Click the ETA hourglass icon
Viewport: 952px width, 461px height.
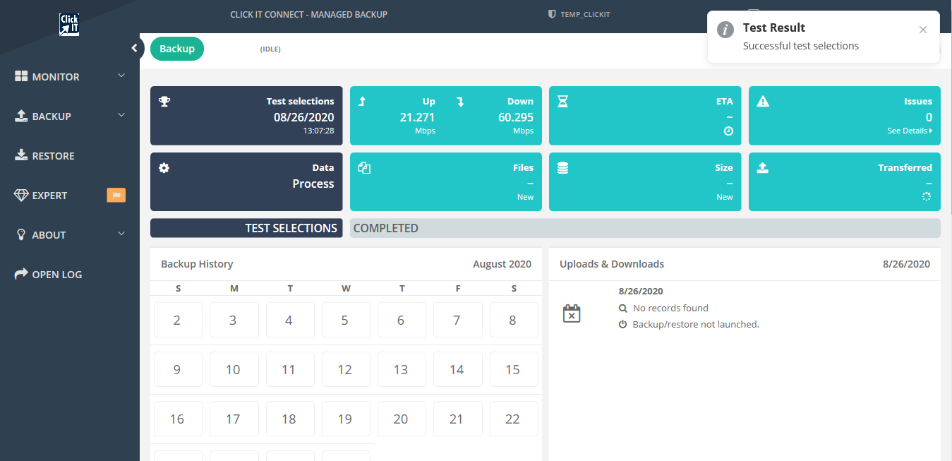coord(562,102)
